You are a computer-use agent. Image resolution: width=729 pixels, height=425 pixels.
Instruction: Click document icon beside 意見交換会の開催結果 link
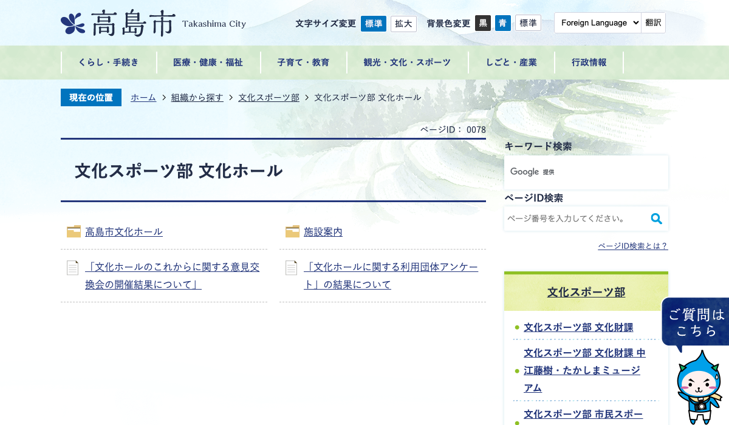pyautogui.click(x=73, y=268)
